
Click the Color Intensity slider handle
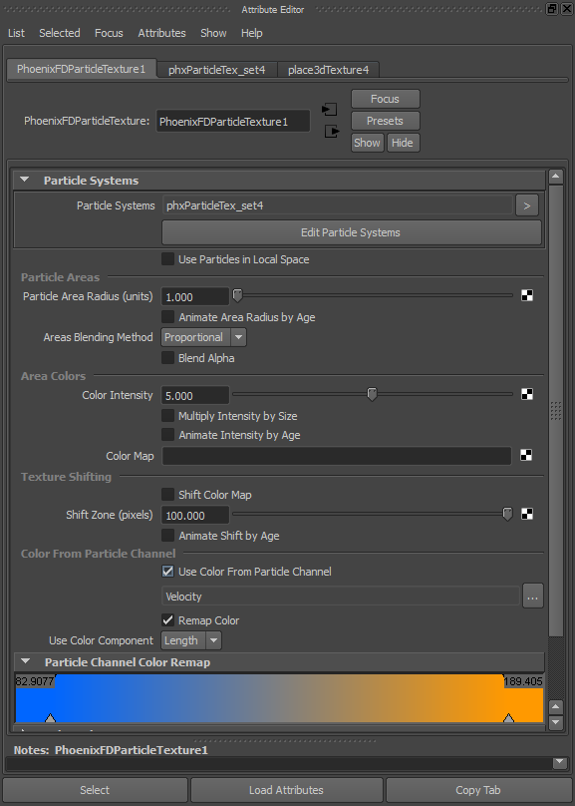click(373, 394)
